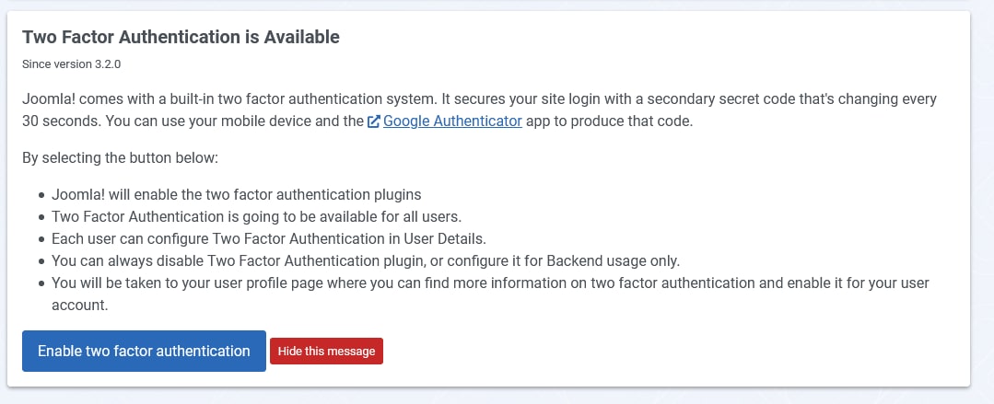The height and width of the screenshot is (404, 994).
Task: Click the bullet dot before Two Factor Authentication is going
Action: click(x=41, y=217)
